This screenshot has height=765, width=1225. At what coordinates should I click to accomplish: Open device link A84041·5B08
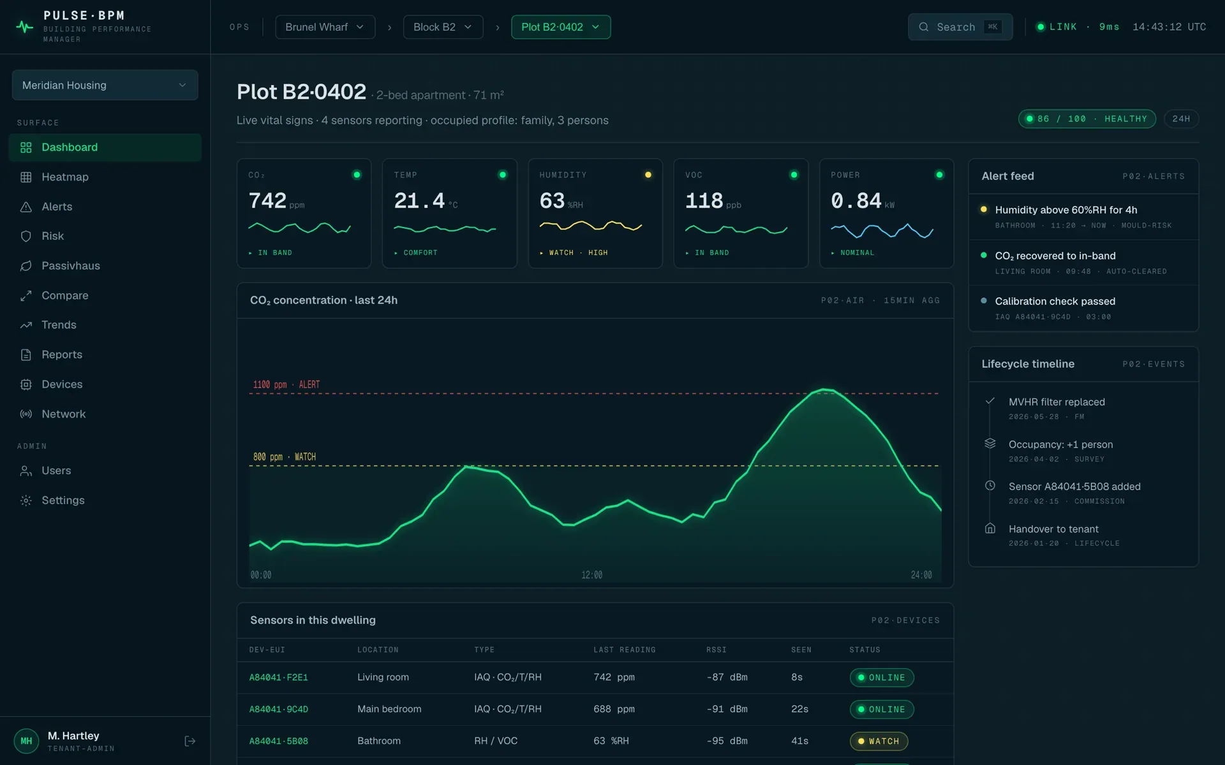[278, 741]
